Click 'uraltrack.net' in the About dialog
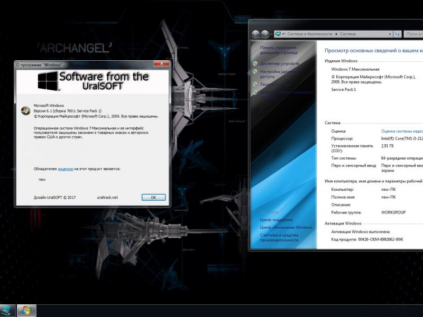 click(x=107, y=197)
